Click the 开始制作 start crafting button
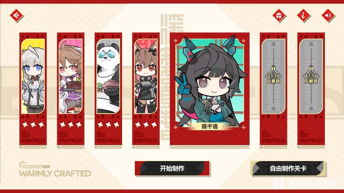This screenshot has width=344, height=193. point(172,168)
